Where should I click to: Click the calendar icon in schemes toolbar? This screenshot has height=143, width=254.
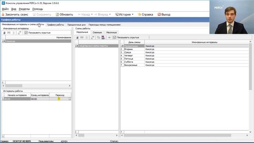[x=103, y=37]
